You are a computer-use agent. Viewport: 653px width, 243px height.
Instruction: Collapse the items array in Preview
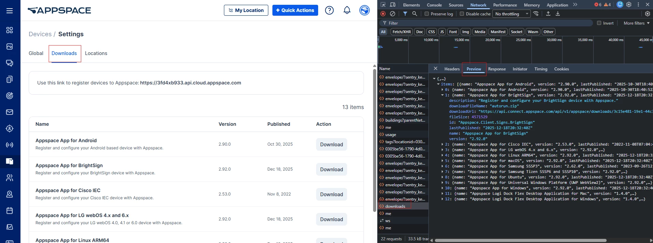[x=439, y=84]
